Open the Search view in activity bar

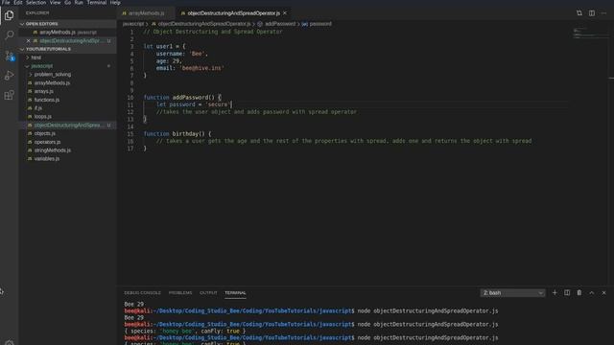[9, 35]
